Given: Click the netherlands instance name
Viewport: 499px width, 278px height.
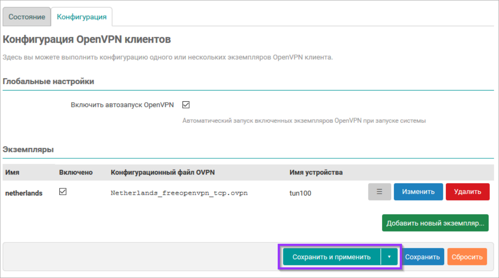Looking at the screenshot, I should click(x=24, y=193).
